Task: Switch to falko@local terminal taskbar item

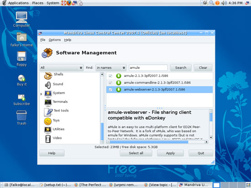Action: [20, 185]
